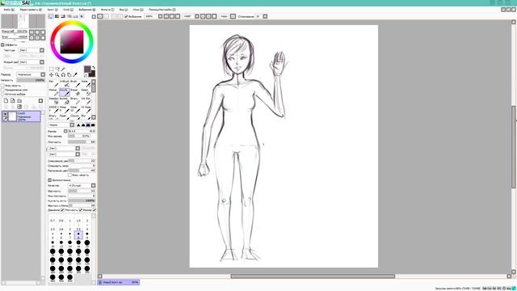
Task: Enable Прикрепление слоя clipping checkbox
Action: pyautogui.click(x=3, y=90)
